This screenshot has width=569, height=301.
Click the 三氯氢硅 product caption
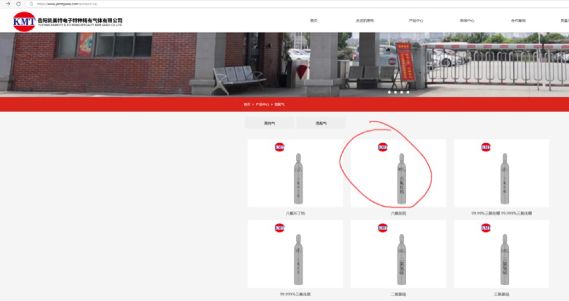tap(501, 294)
